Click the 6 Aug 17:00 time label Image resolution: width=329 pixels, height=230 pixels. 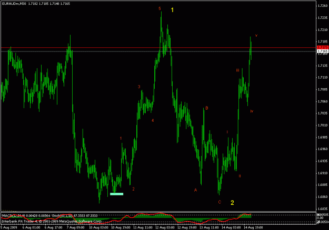(x=54, y=227)
